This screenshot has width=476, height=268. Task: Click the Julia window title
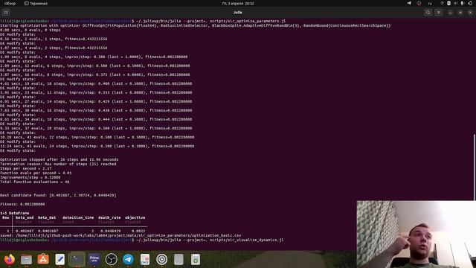click(238, 13)
